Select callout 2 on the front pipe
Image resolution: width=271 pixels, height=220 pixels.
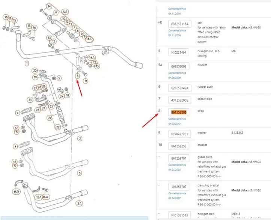[x=80, y=138]
